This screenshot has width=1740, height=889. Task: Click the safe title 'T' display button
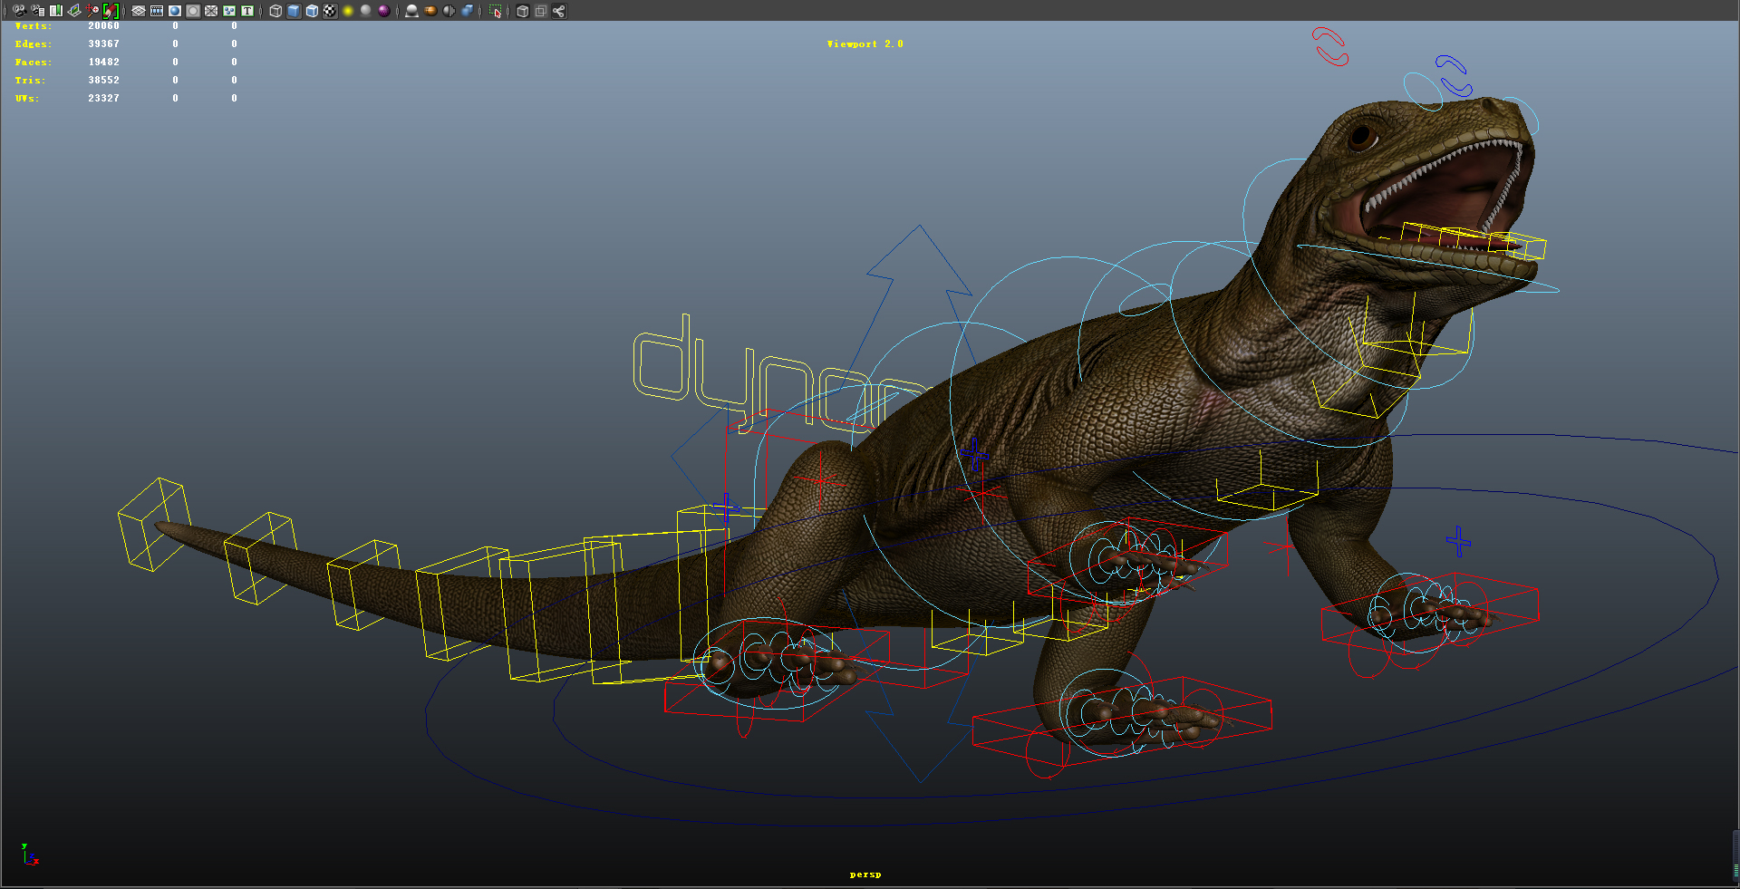tap(247, 11)
